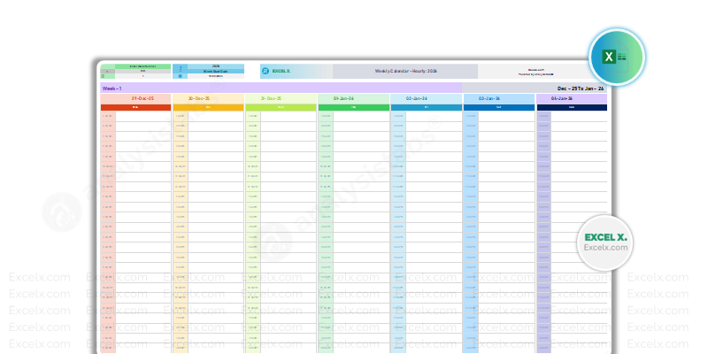
Task: Select the 31-Dec-25 date header
Action: (x=281, y=98)
